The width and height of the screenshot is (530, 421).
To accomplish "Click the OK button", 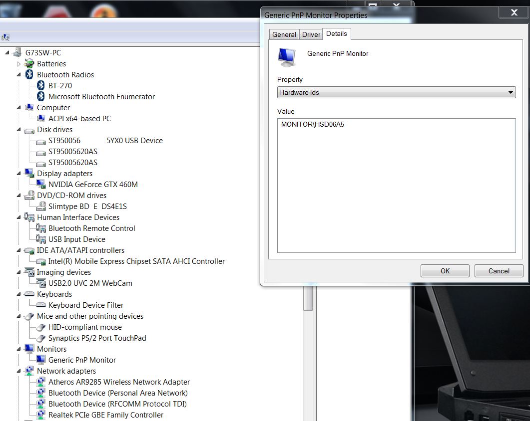I will (445, 271).
